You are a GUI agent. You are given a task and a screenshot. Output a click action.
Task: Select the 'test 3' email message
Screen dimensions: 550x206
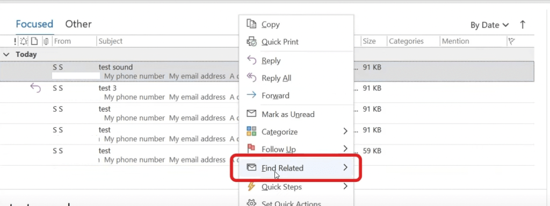(x=119, y=92)
